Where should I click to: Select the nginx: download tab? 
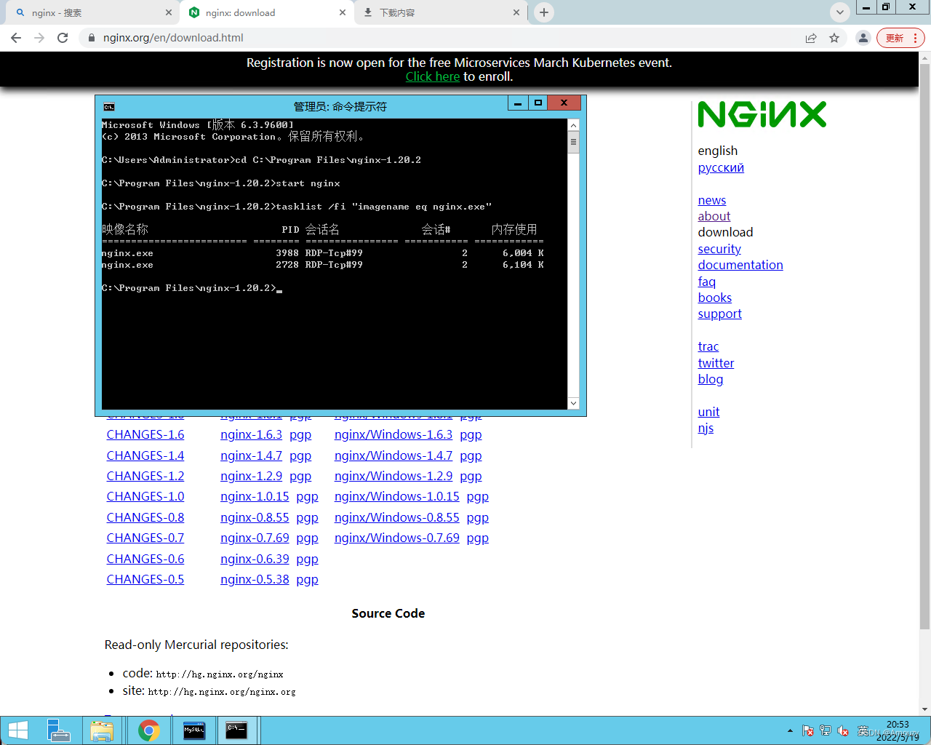(x=266, y=12)
